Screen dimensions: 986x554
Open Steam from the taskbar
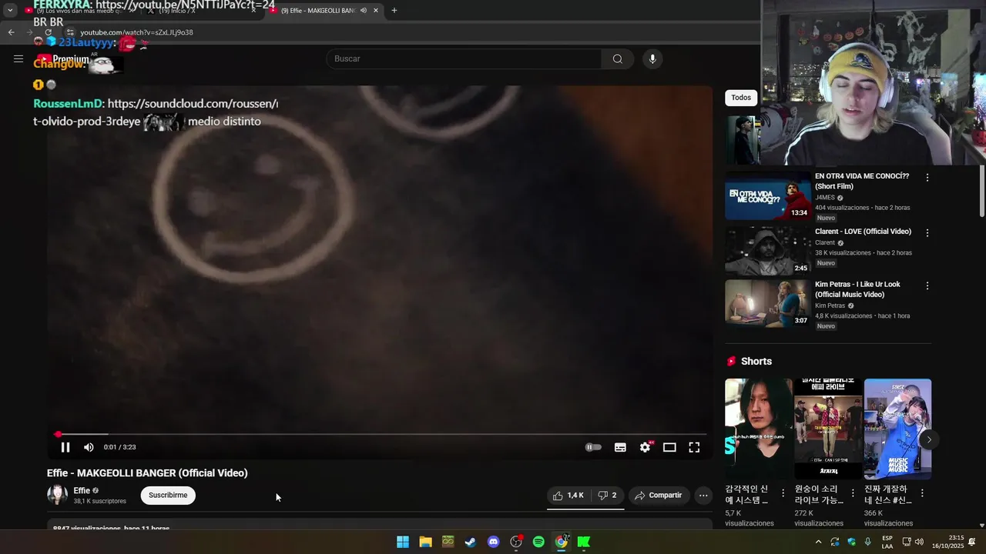coord(471,542)
